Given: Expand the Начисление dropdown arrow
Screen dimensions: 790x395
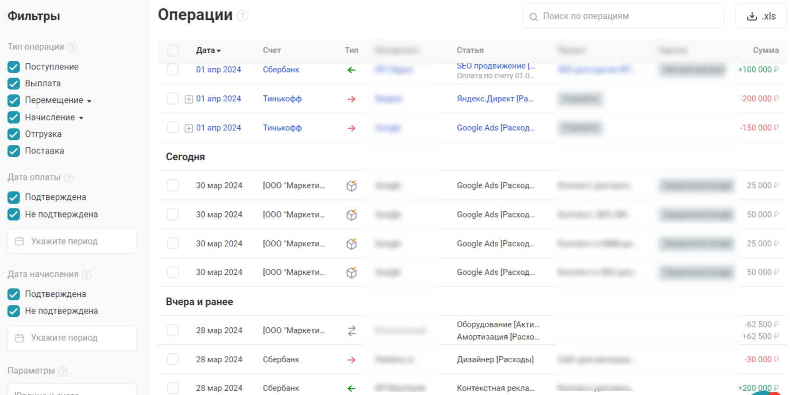Looking at the screenshot, I should tap(81, 118).
